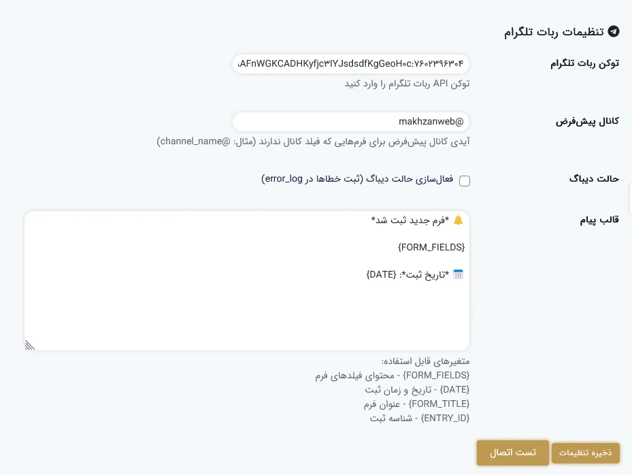
Task: Click the calendar emoji in the message template
Action: pyautogui.click(x=458, y=274)
